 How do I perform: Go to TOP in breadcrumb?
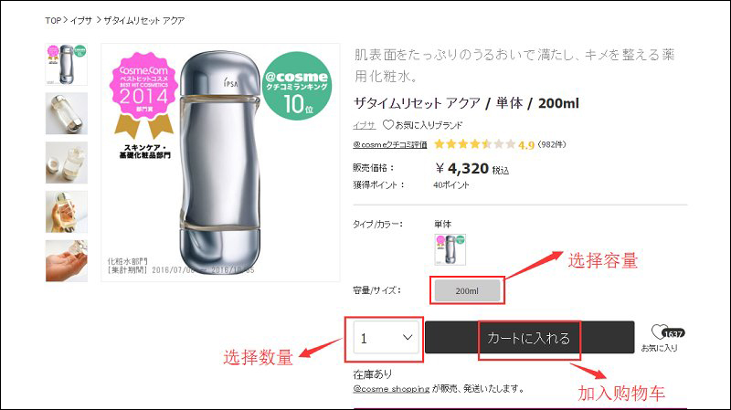coord(52,19)
